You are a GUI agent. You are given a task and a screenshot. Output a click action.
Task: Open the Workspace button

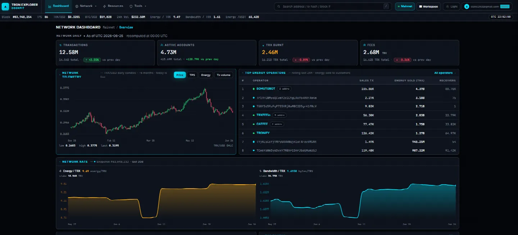(428, 6)
